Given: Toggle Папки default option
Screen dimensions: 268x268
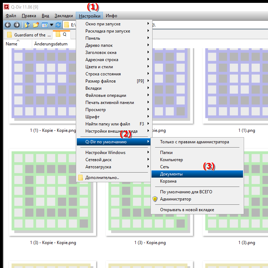Looking at the screenshot, I should 197,153.
